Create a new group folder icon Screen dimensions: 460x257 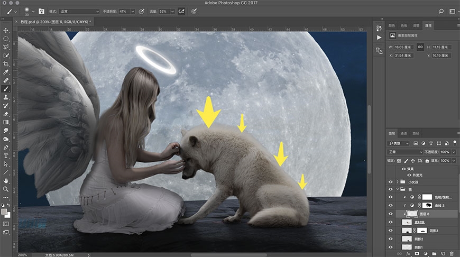click(x=434, y=253)
